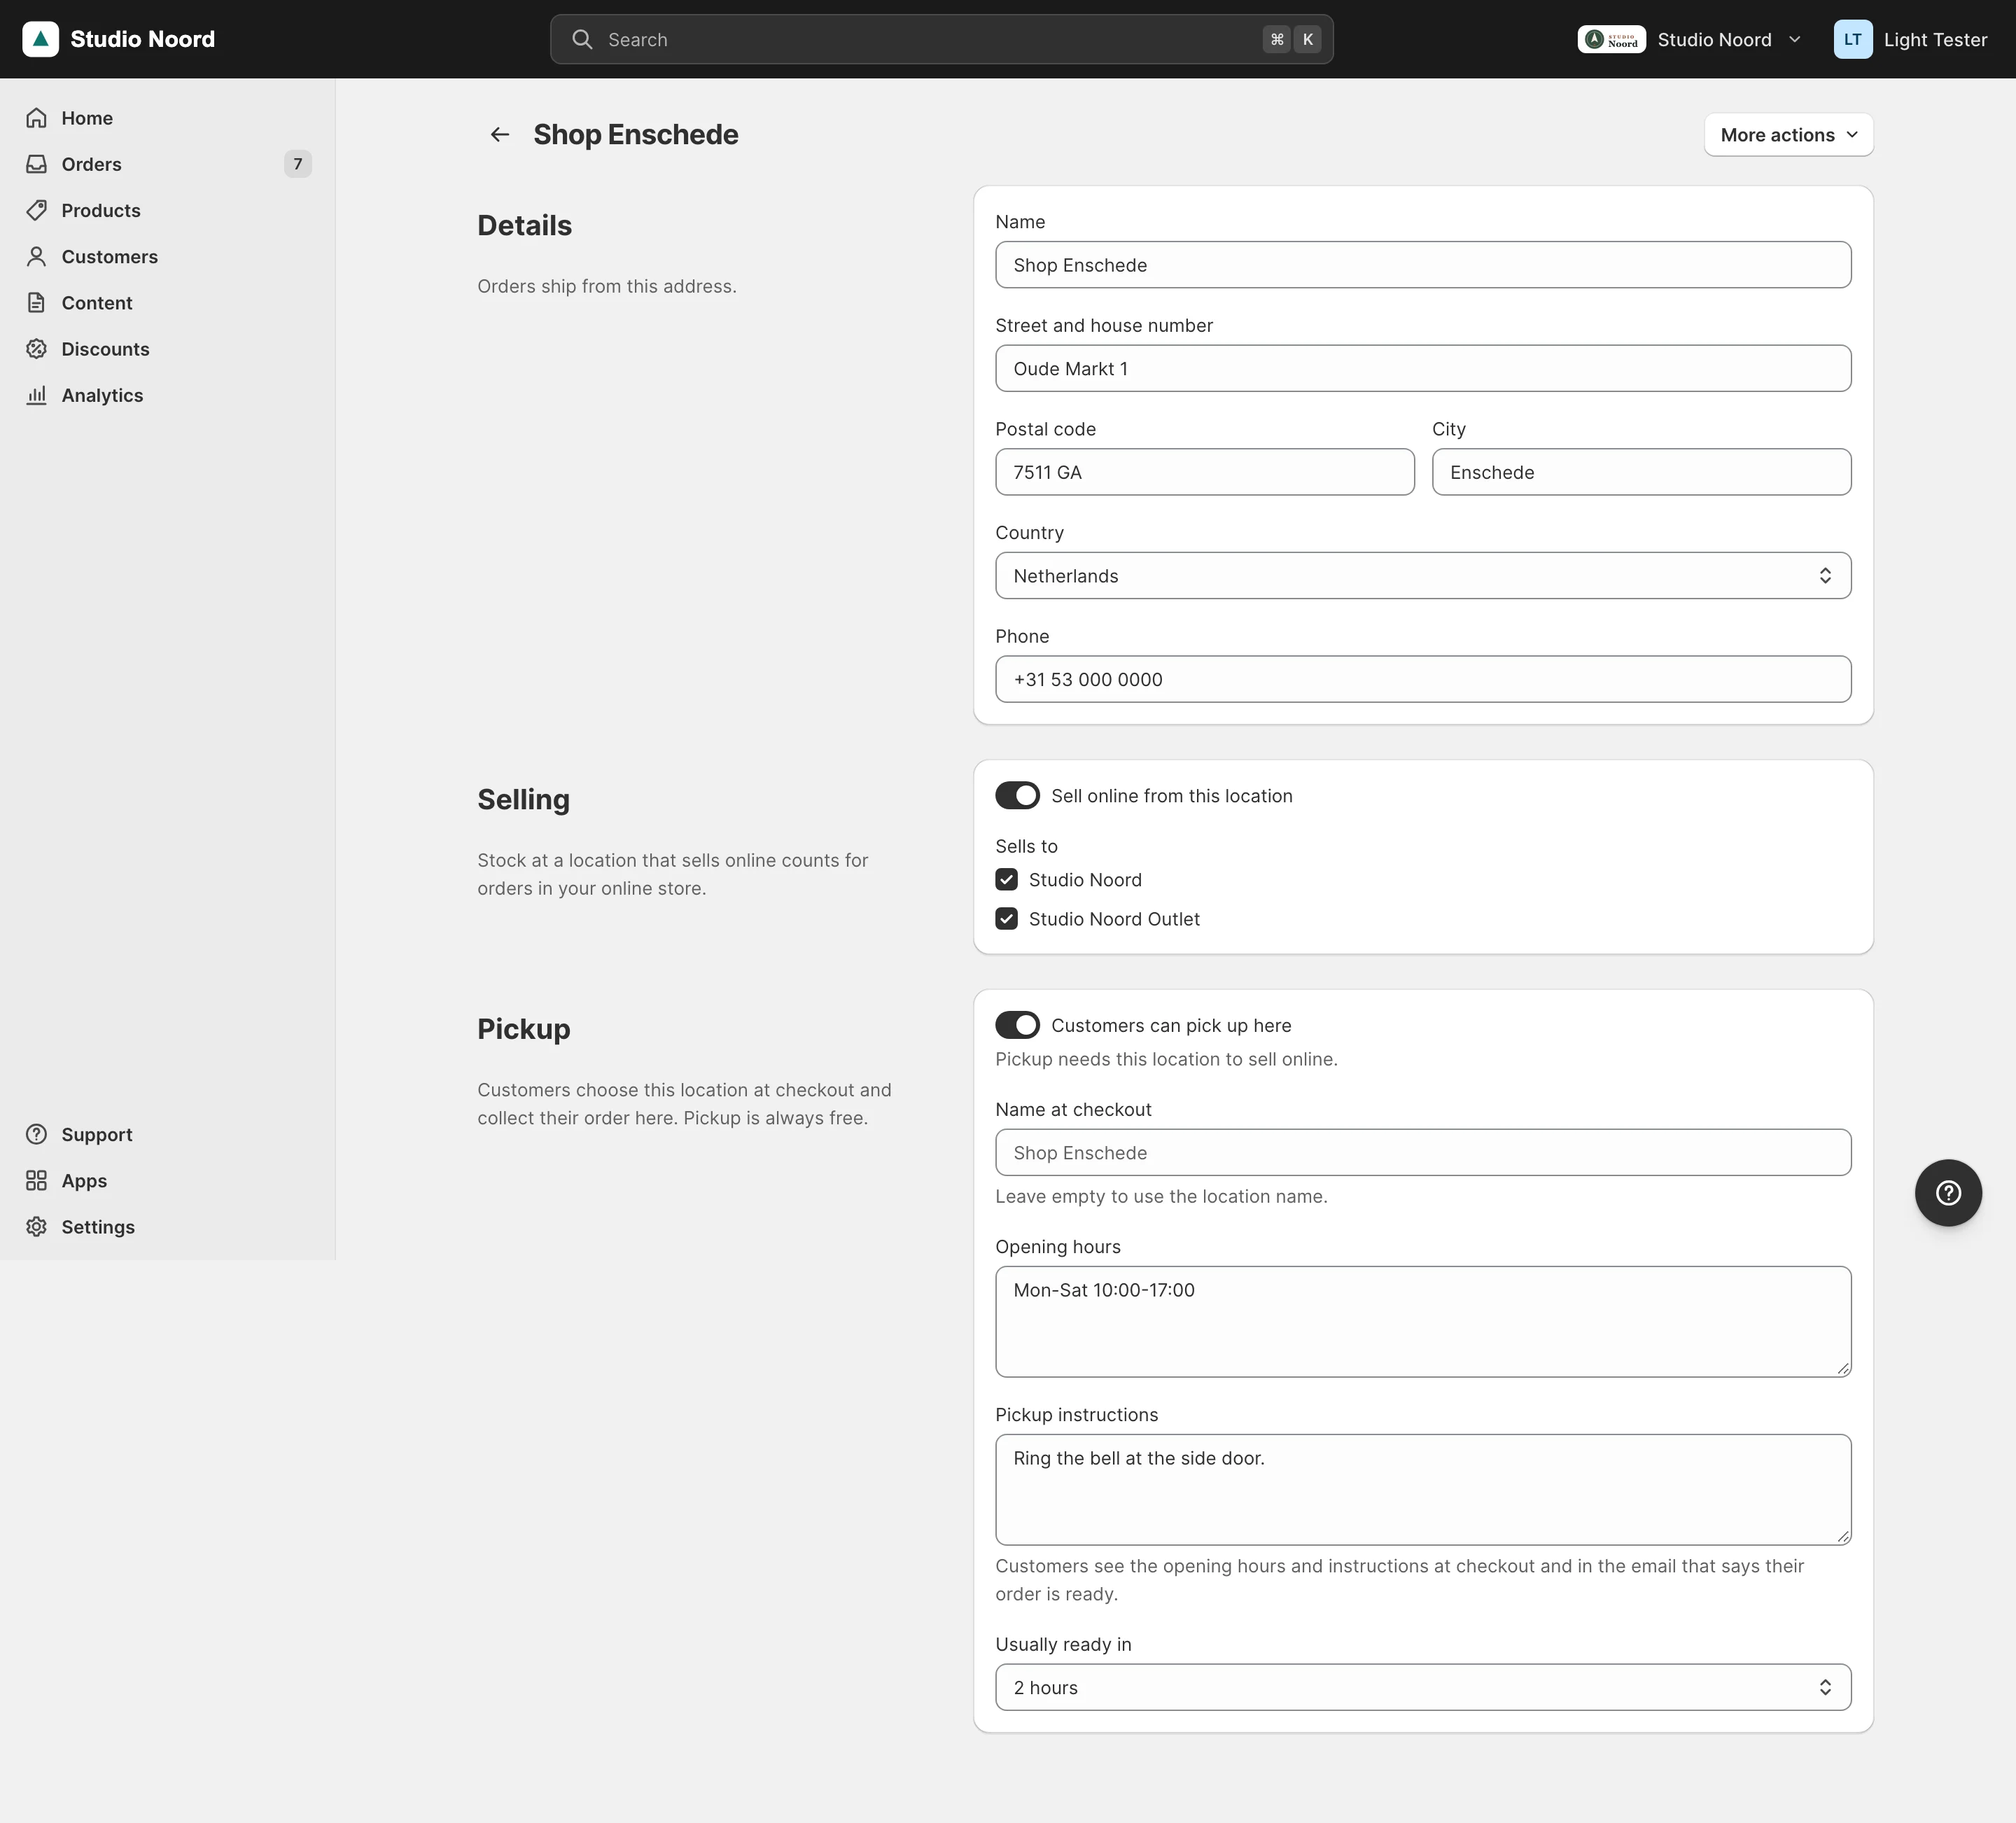The height and width of the screenshot is (1823, 2016).
Task: Click the Customers person icon
Action: 37,256
